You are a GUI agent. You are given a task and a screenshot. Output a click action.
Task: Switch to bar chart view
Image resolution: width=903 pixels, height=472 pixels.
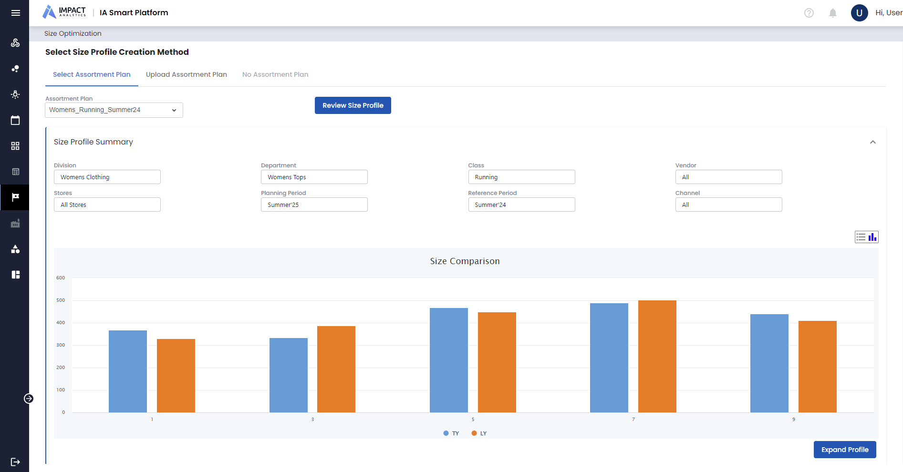[x=872, y=237]
